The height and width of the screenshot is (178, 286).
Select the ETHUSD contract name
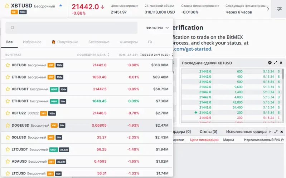point(19,77)
